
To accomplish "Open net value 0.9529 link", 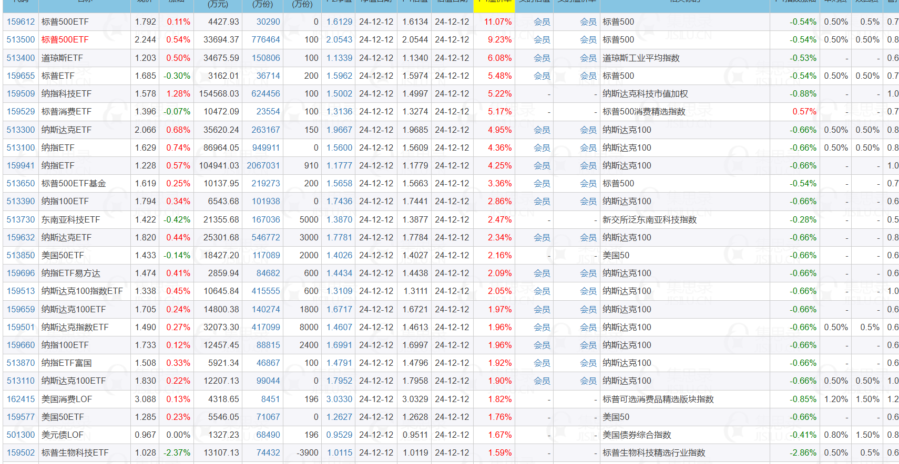I will (x=340, y=435).
